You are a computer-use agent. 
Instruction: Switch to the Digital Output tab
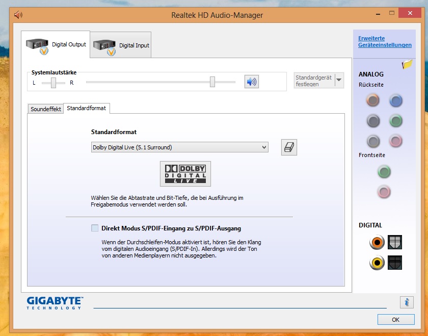[56, 44]
